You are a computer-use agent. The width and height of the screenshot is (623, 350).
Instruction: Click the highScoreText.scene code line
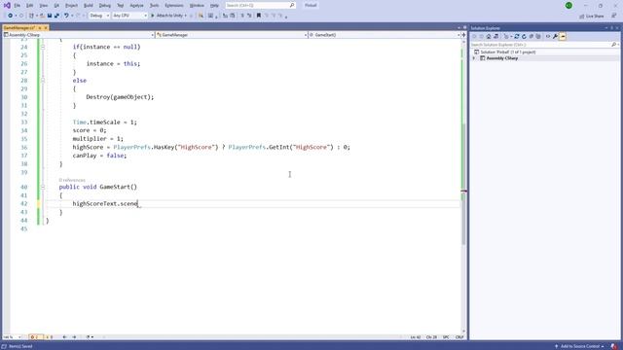[105, 203]
